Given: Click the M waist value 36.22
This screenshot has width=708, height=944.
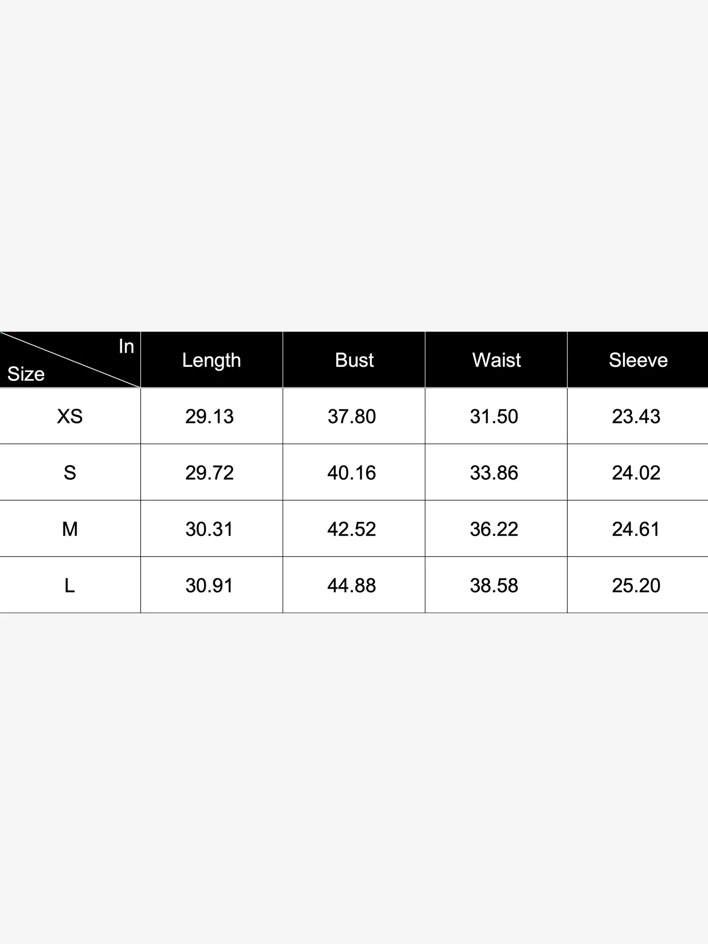Looking at the screenshot, I should pyautogui.click(x=494, y=529).
